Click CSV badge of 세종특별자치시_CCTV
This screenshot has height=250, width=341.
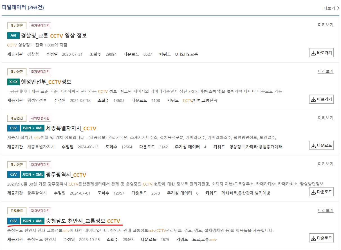coord(14,128)
